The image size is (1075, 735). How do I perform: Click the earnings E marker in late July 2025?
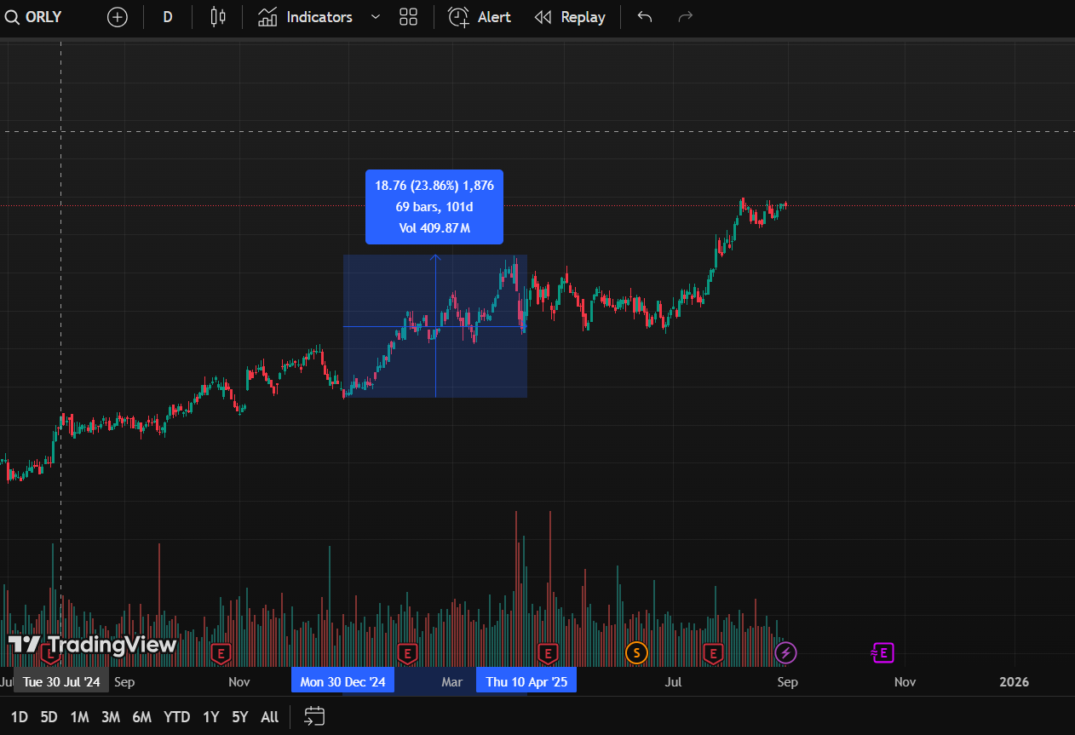pyautogui.click(x=712, y=654)
